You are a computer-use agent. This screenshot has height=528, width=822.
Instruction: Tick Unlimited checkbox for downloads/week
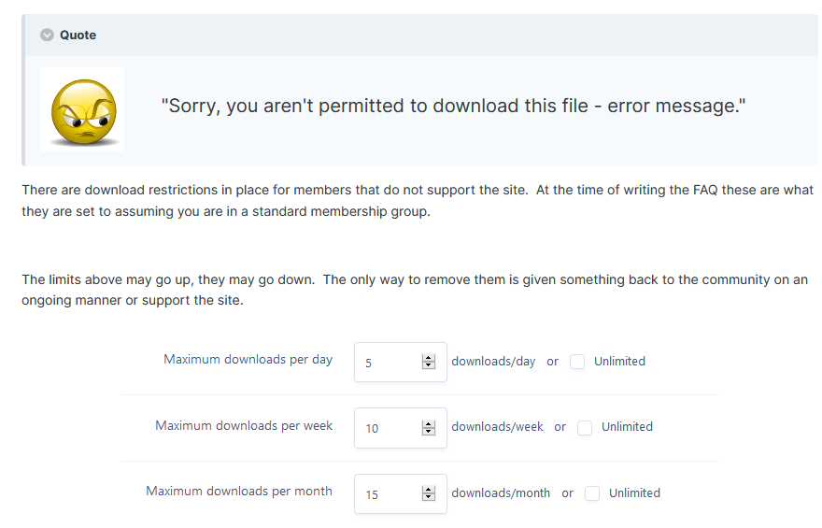(x=585, y=427)
